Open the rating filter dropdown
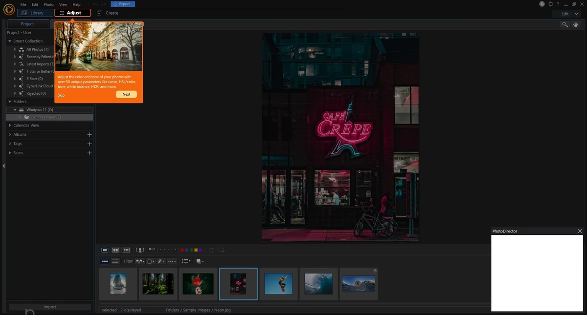Screen dimensions: 587x315 (x=172, y=261)
